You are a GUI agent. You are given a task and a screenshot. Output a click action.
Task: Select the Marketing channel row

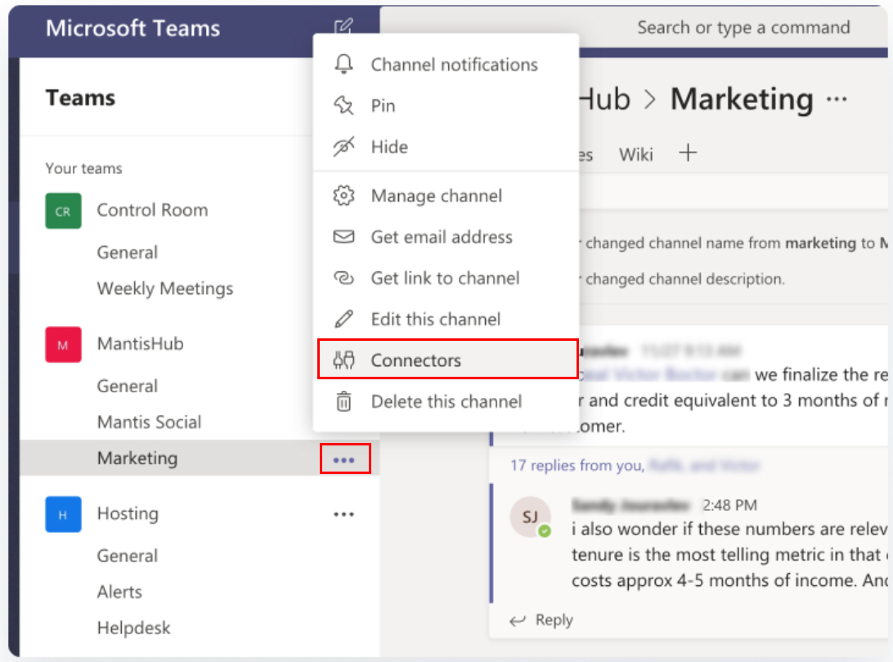pyautogui.click(x=200, y=458)
